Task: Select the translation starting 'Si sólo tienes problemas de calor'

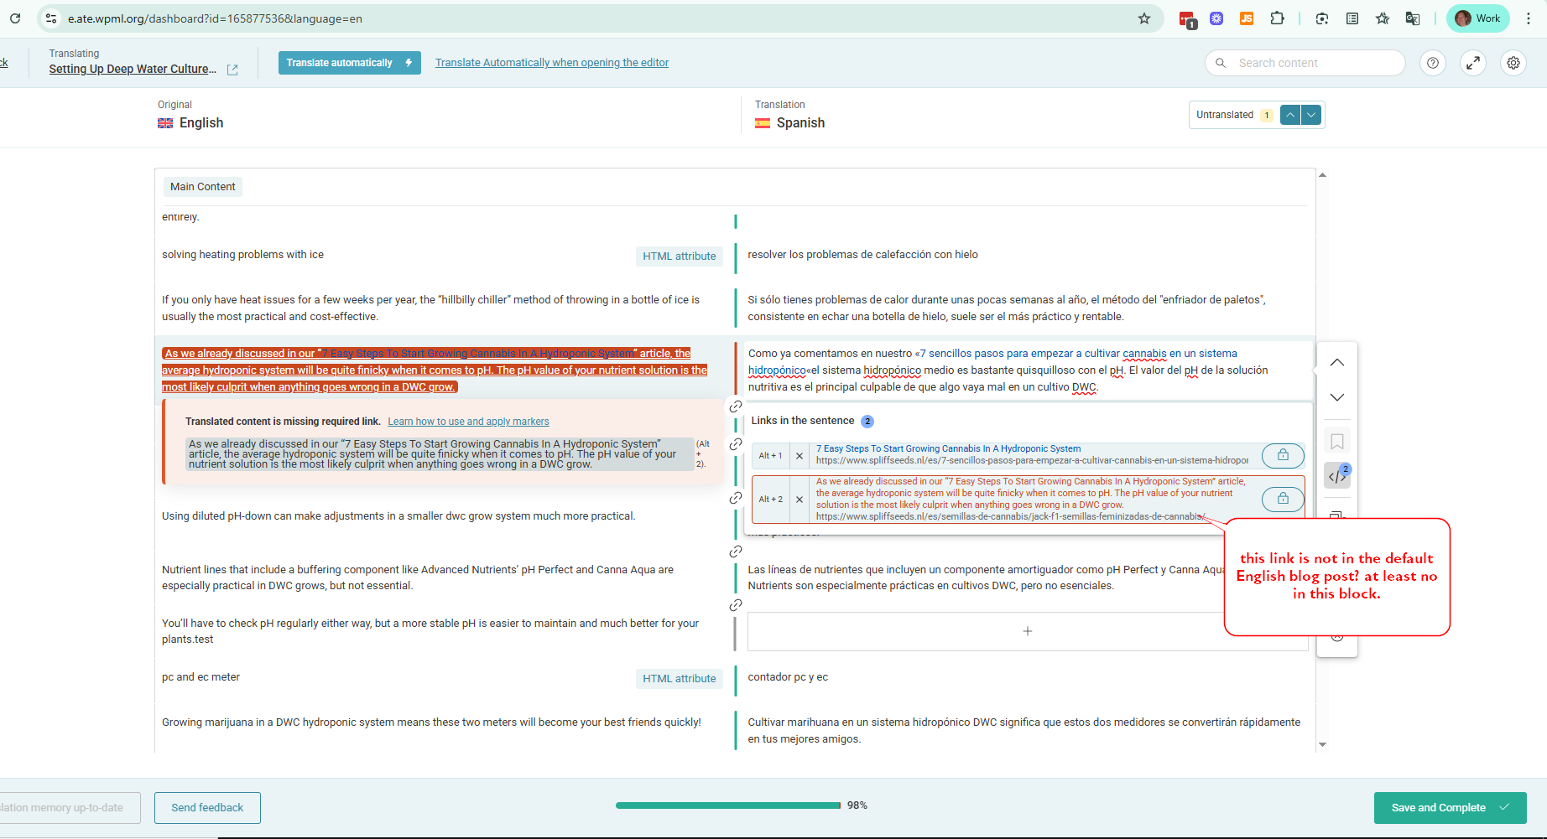Action: [1007, 308]
